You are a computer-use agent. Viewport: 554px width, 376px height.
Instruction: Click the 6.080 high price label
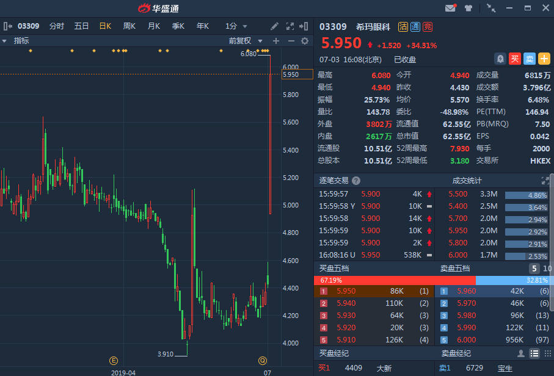pyautogui.click(x=248, y=54)
